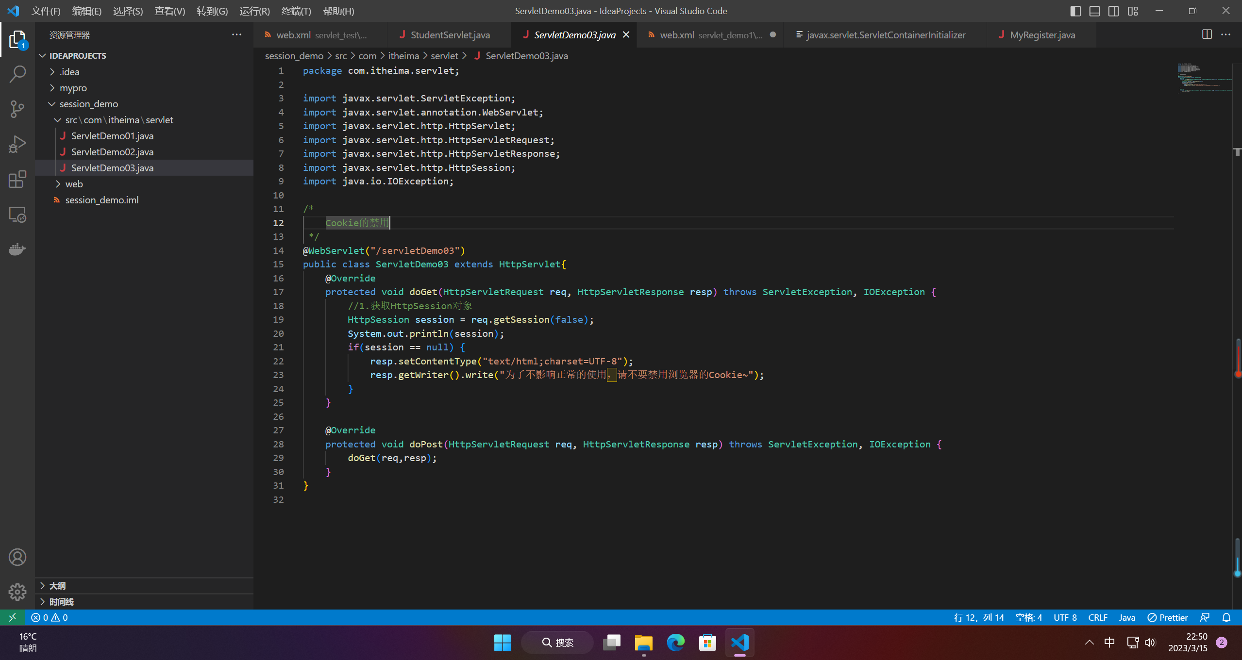Open the Run and Debug view
Screen dimensions: 1242x660
pyautogui.click(x=17, y=144)
